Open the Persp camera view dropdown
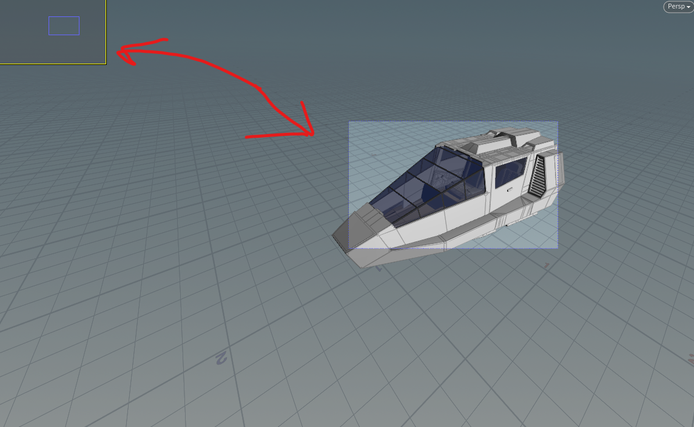This screenshot has height=427, width=694. click(x=678, y=7)
